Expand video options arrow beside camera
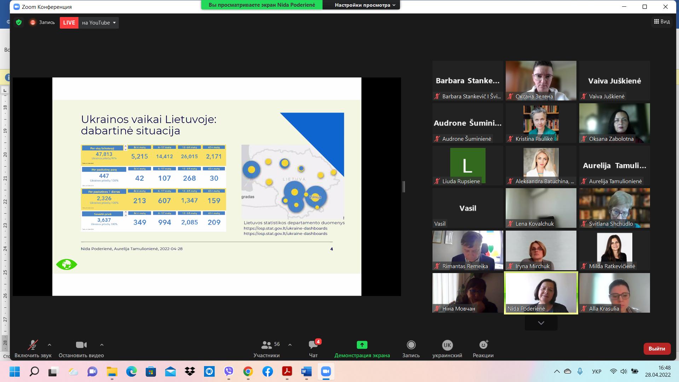This screenshot has width=679, height=382. tap(102, 345)
